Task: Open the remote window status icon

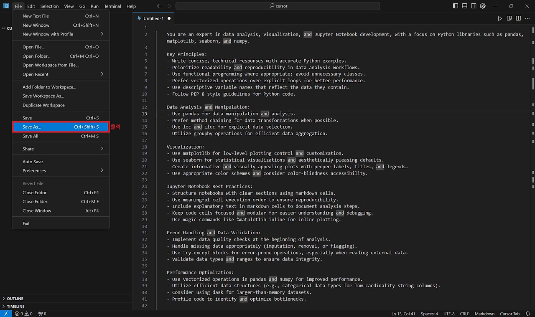Action: click(x=6, y=314)
